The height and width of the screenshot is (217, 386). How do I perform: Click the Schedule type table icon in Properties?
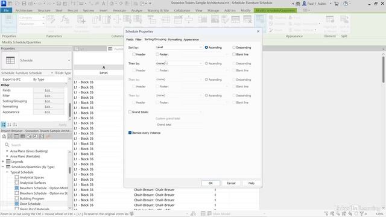pyautogui.click(x=10, y=60)
